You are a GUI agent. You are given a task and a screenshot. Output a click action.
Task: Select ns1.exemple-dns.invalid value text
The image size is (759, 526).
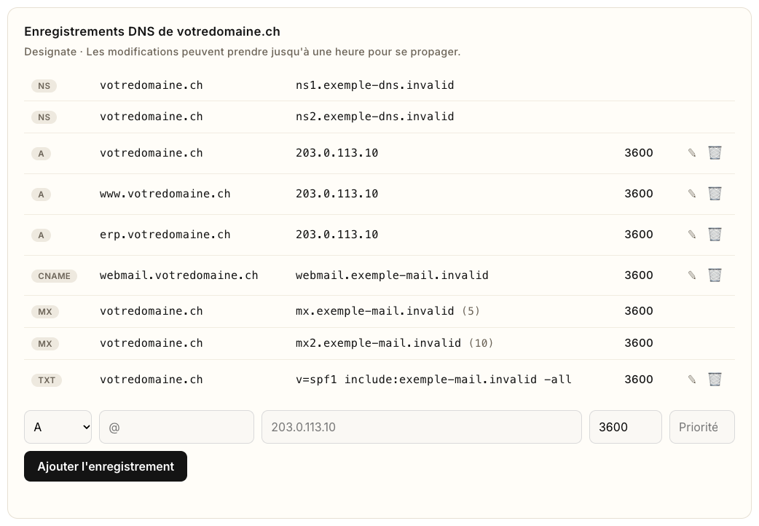pos(374,85)
